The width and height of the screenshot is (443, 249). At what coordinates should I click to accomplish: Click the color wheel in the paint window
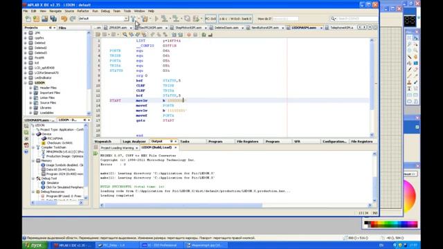[x=409, y=196]
